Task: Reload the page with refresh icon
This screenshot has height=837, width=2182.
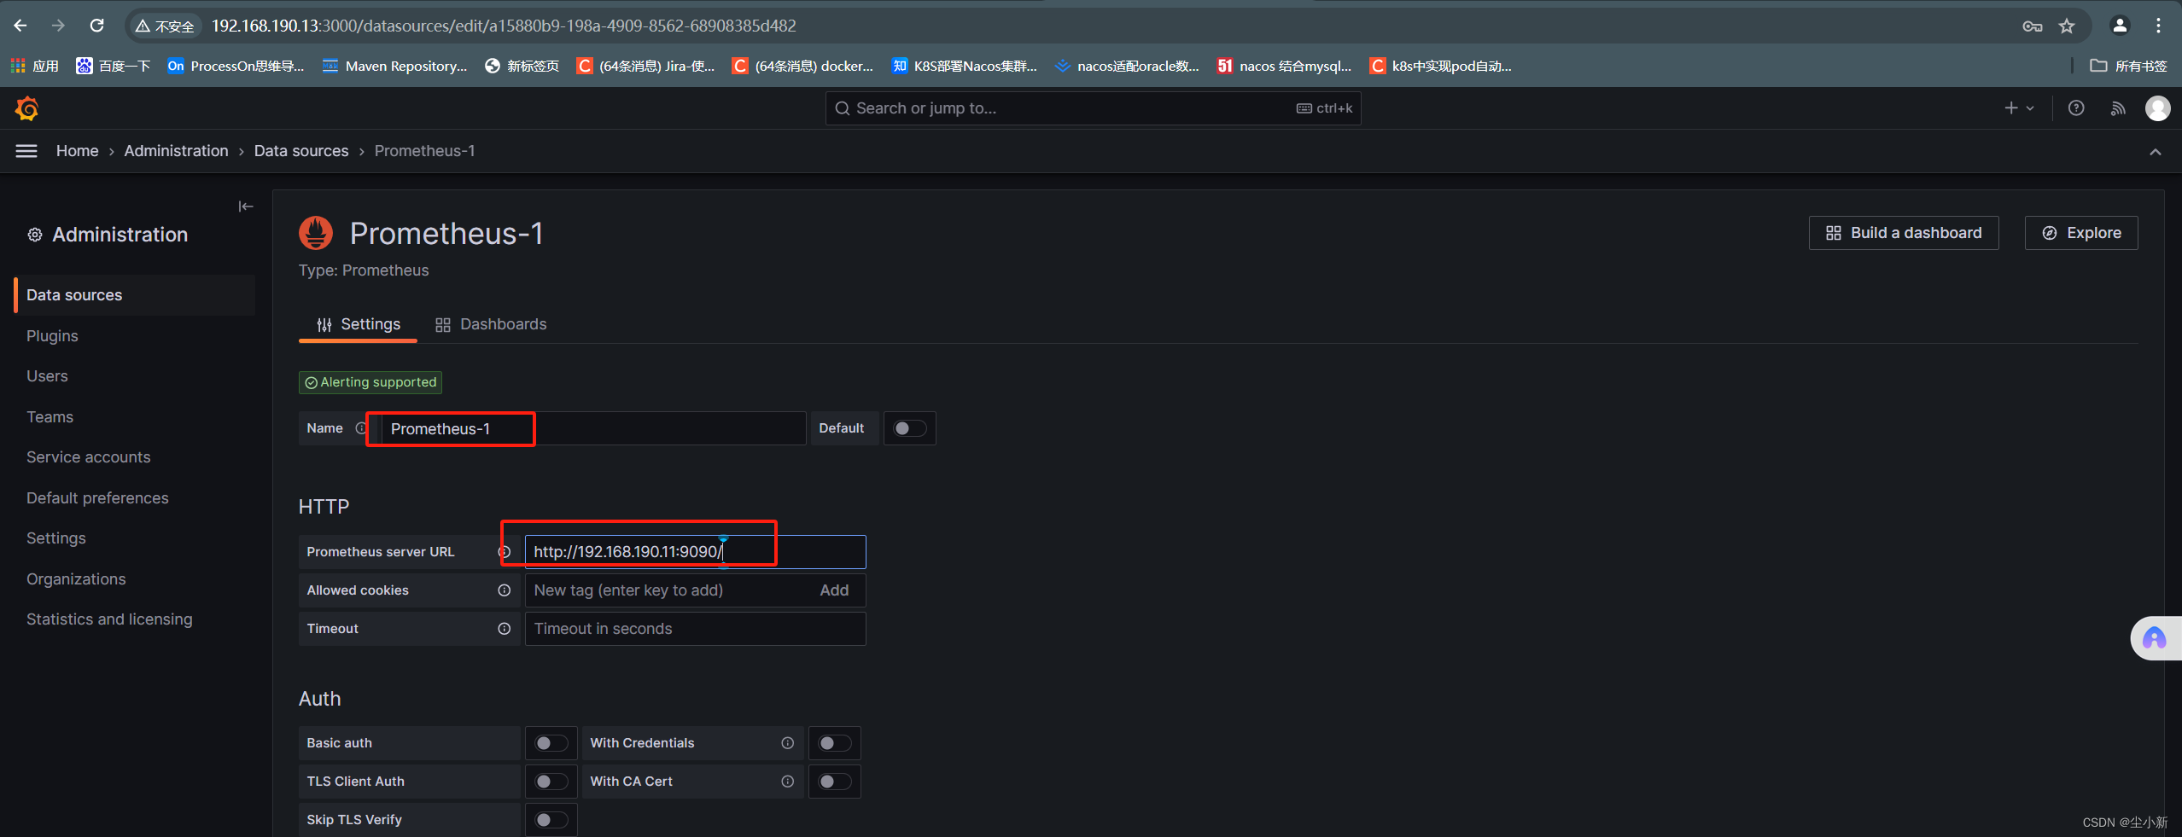Action: pos(96,26)
